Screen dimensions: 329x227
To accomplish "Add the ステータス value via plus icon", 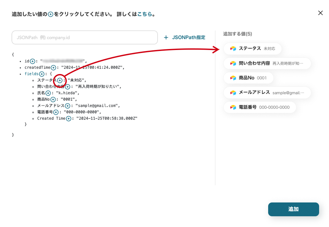I will point(60,80).
